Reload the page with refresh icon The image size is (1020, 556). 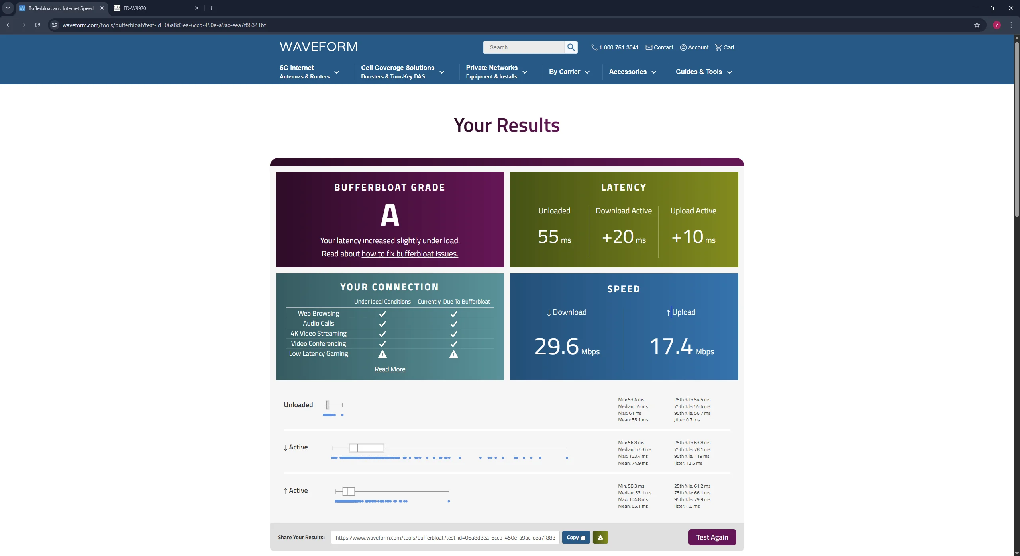click(x=37, y=25)
